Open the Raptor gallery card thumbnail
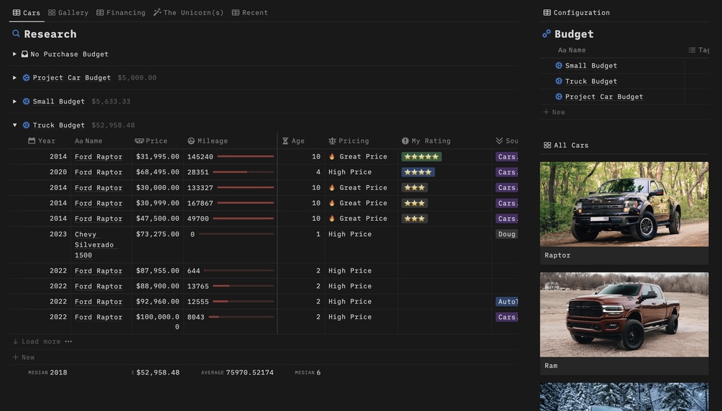This screenshot has width=722, height=411. point(624,204)
